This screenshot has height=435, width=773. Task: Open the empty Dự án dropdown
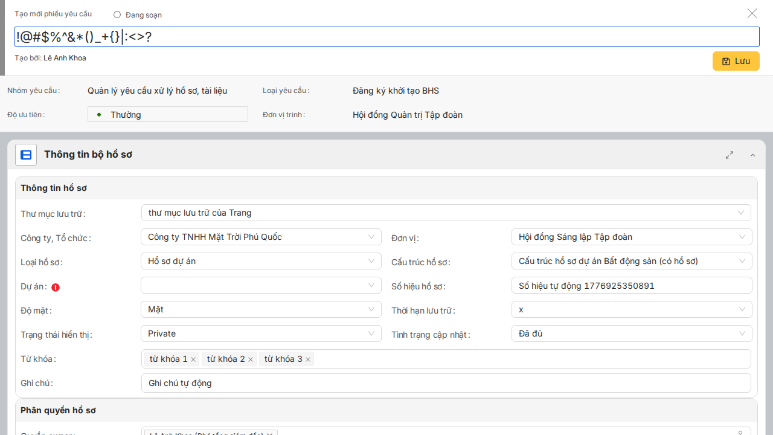point(261,285)
